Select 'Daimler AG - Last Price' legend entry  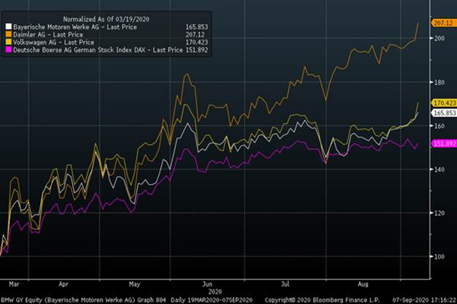48,34
